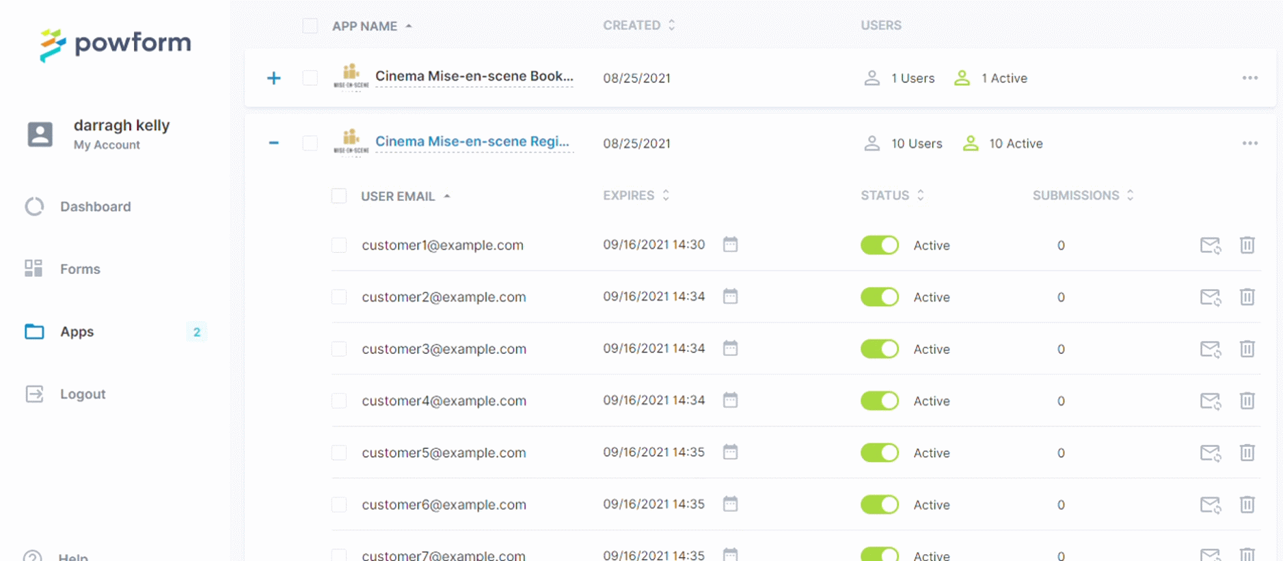This screenshot has height=561, width=1283.
Task: Toggle status of customer6@example.com
Action: (880, 504)
